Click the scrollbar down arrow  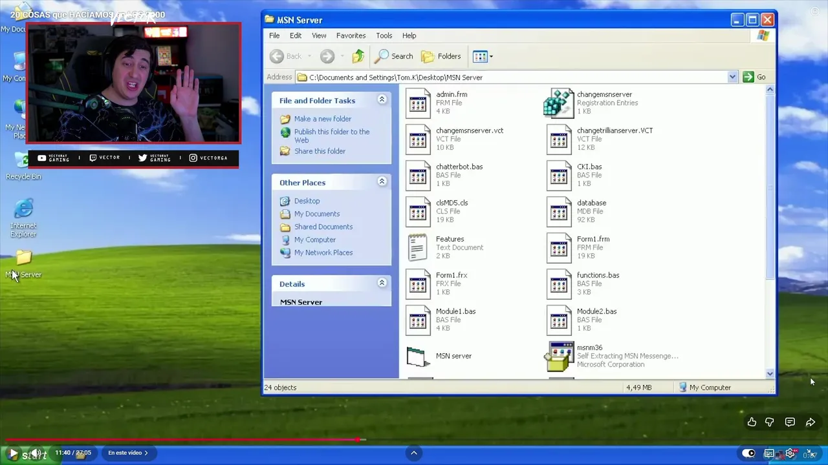click(770, 374)
